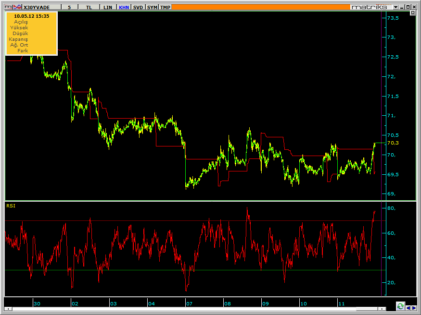
Task: Click the matriks brand label
Action: tap(369, 7)
